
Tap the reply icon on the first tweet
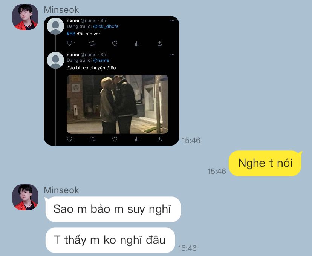70,43
